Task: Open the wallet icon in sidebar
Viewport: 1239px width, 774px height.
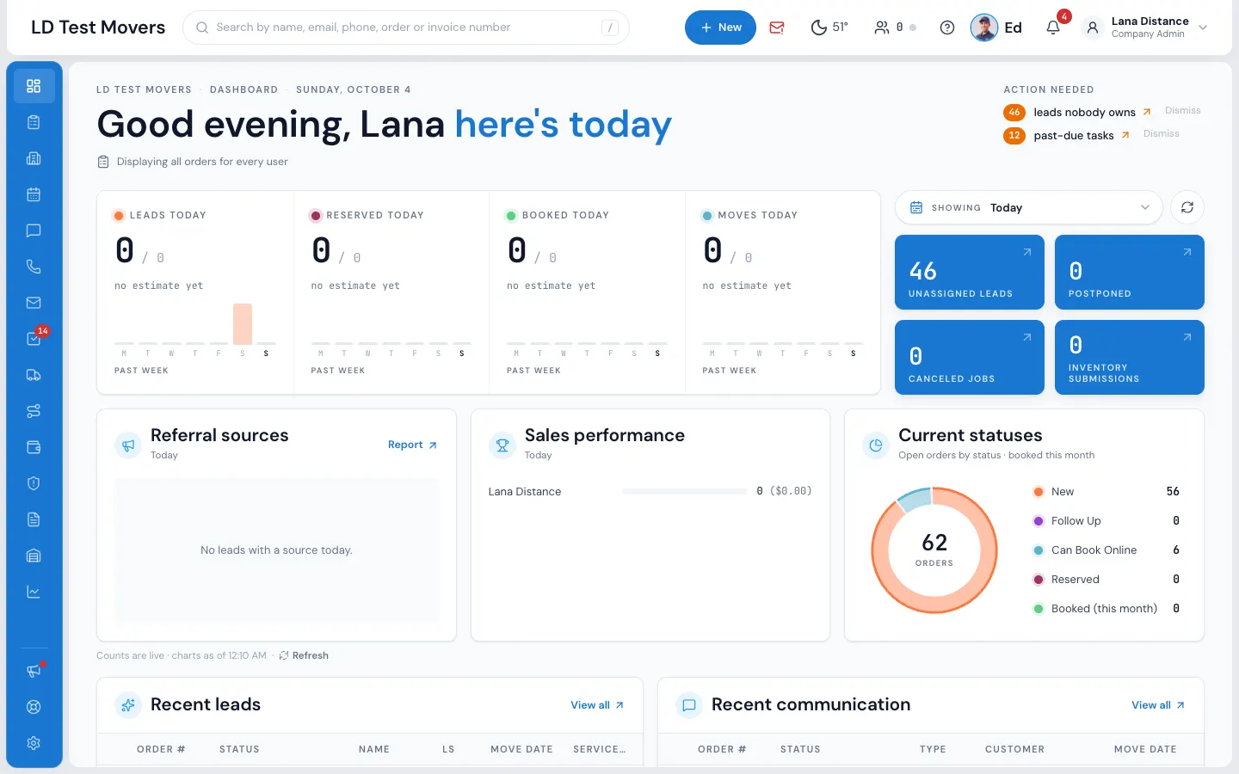Action: (34, 447)
